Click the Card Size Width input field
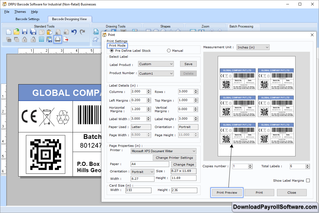Viewport: 319px width, 213px height. pos(138,190)
